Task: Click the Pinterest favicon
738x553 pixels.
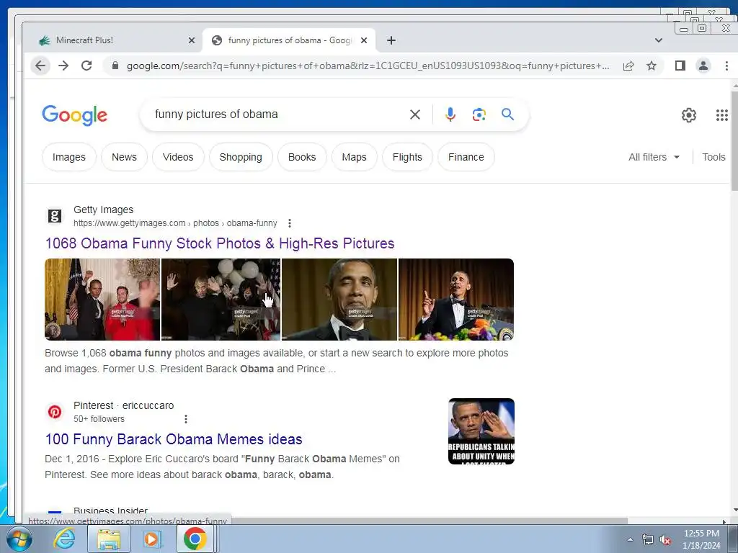Action: (x=55, y=412)
